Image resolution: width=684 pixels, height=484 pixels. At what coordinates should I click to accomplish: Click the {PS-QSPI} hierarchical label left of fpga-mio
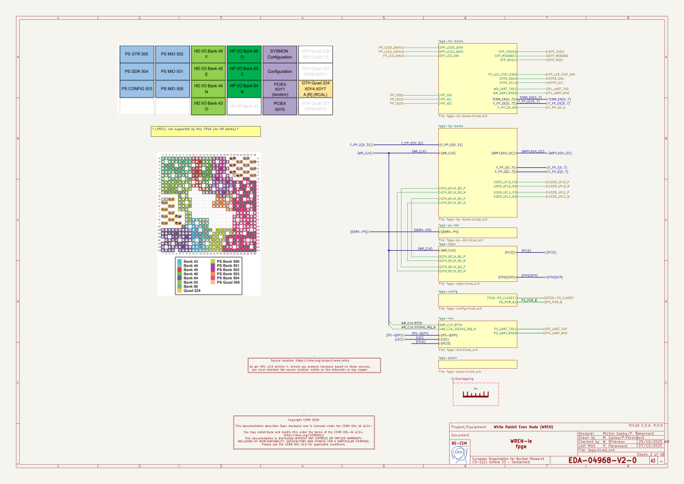click(x=395, y=335)
